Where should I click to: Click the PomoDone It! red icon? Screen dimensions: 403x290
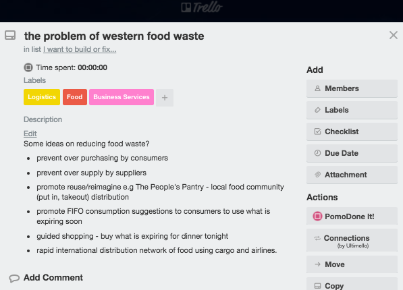pyautogui.click(x=317, y=216)
